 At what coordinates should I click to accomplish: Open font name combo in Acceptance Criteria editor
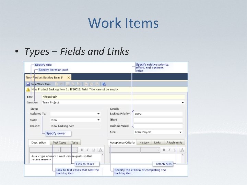click(x=125, y=150)
